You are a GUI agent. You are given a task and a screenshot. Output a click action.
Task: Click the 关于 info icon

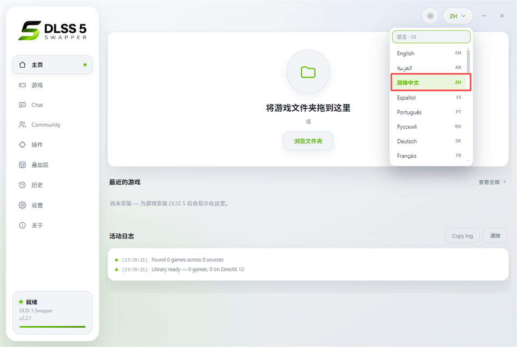23,225
